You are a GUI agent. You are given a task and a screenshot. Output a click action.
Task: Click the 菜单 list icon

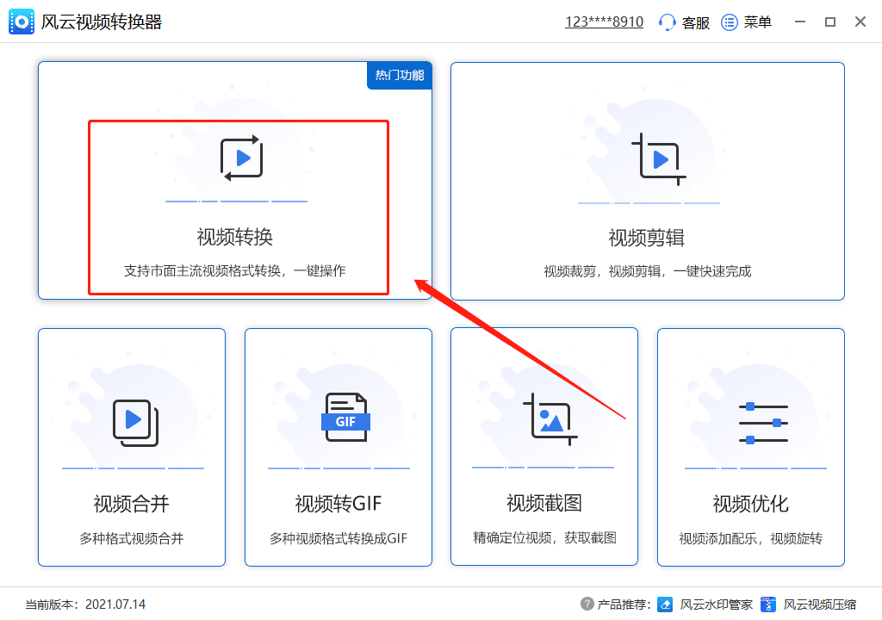pyautogui.click(x=729, y=22)
